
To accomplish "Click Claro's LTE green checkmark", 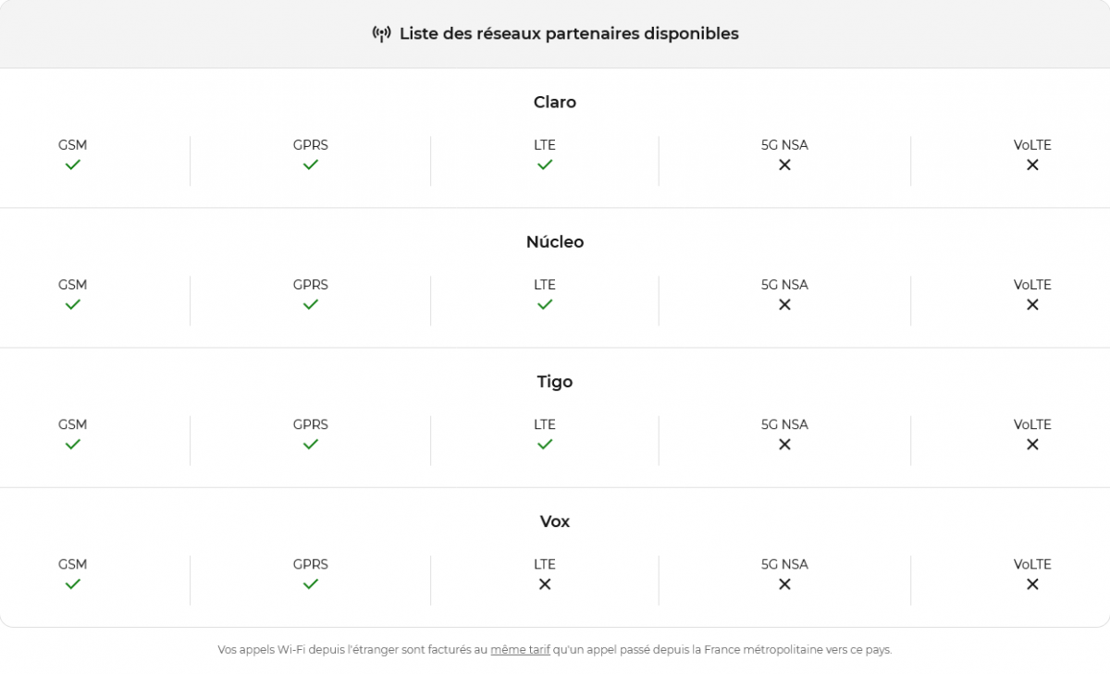I will [545, 165].
